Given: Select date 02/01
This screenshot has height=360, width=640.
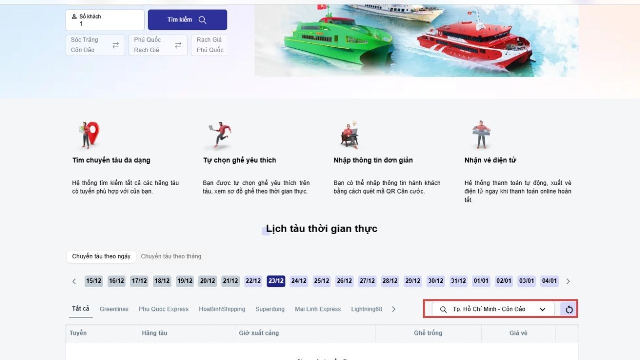Looking at the screenshot, I should tap(504, 281).
